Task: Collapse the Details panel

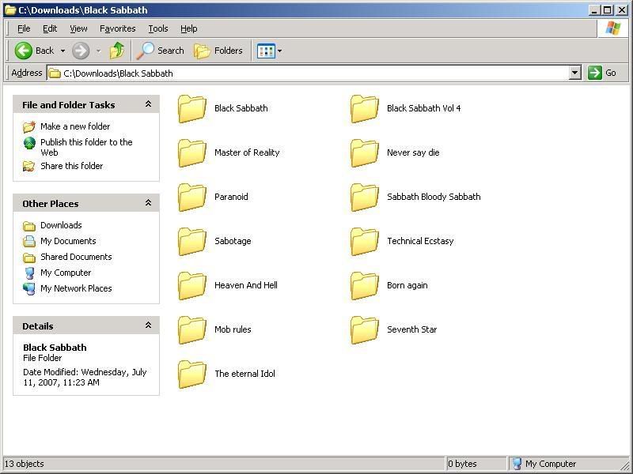Action: coord(148,325)
